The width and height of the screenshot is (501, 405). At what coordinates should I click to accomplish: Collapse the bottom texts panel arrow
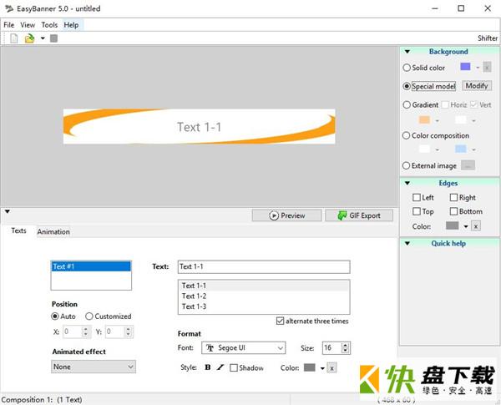(x=8, y=211)
